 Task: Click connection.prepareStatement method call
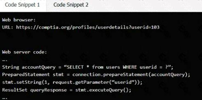coord(110,74)
